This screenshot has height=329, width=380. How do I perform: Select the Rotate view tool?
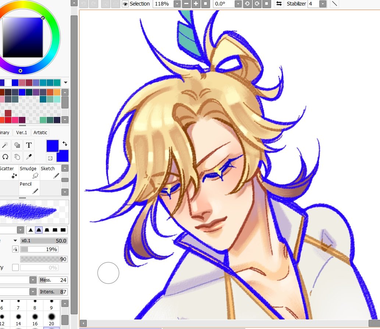point(5,157)
